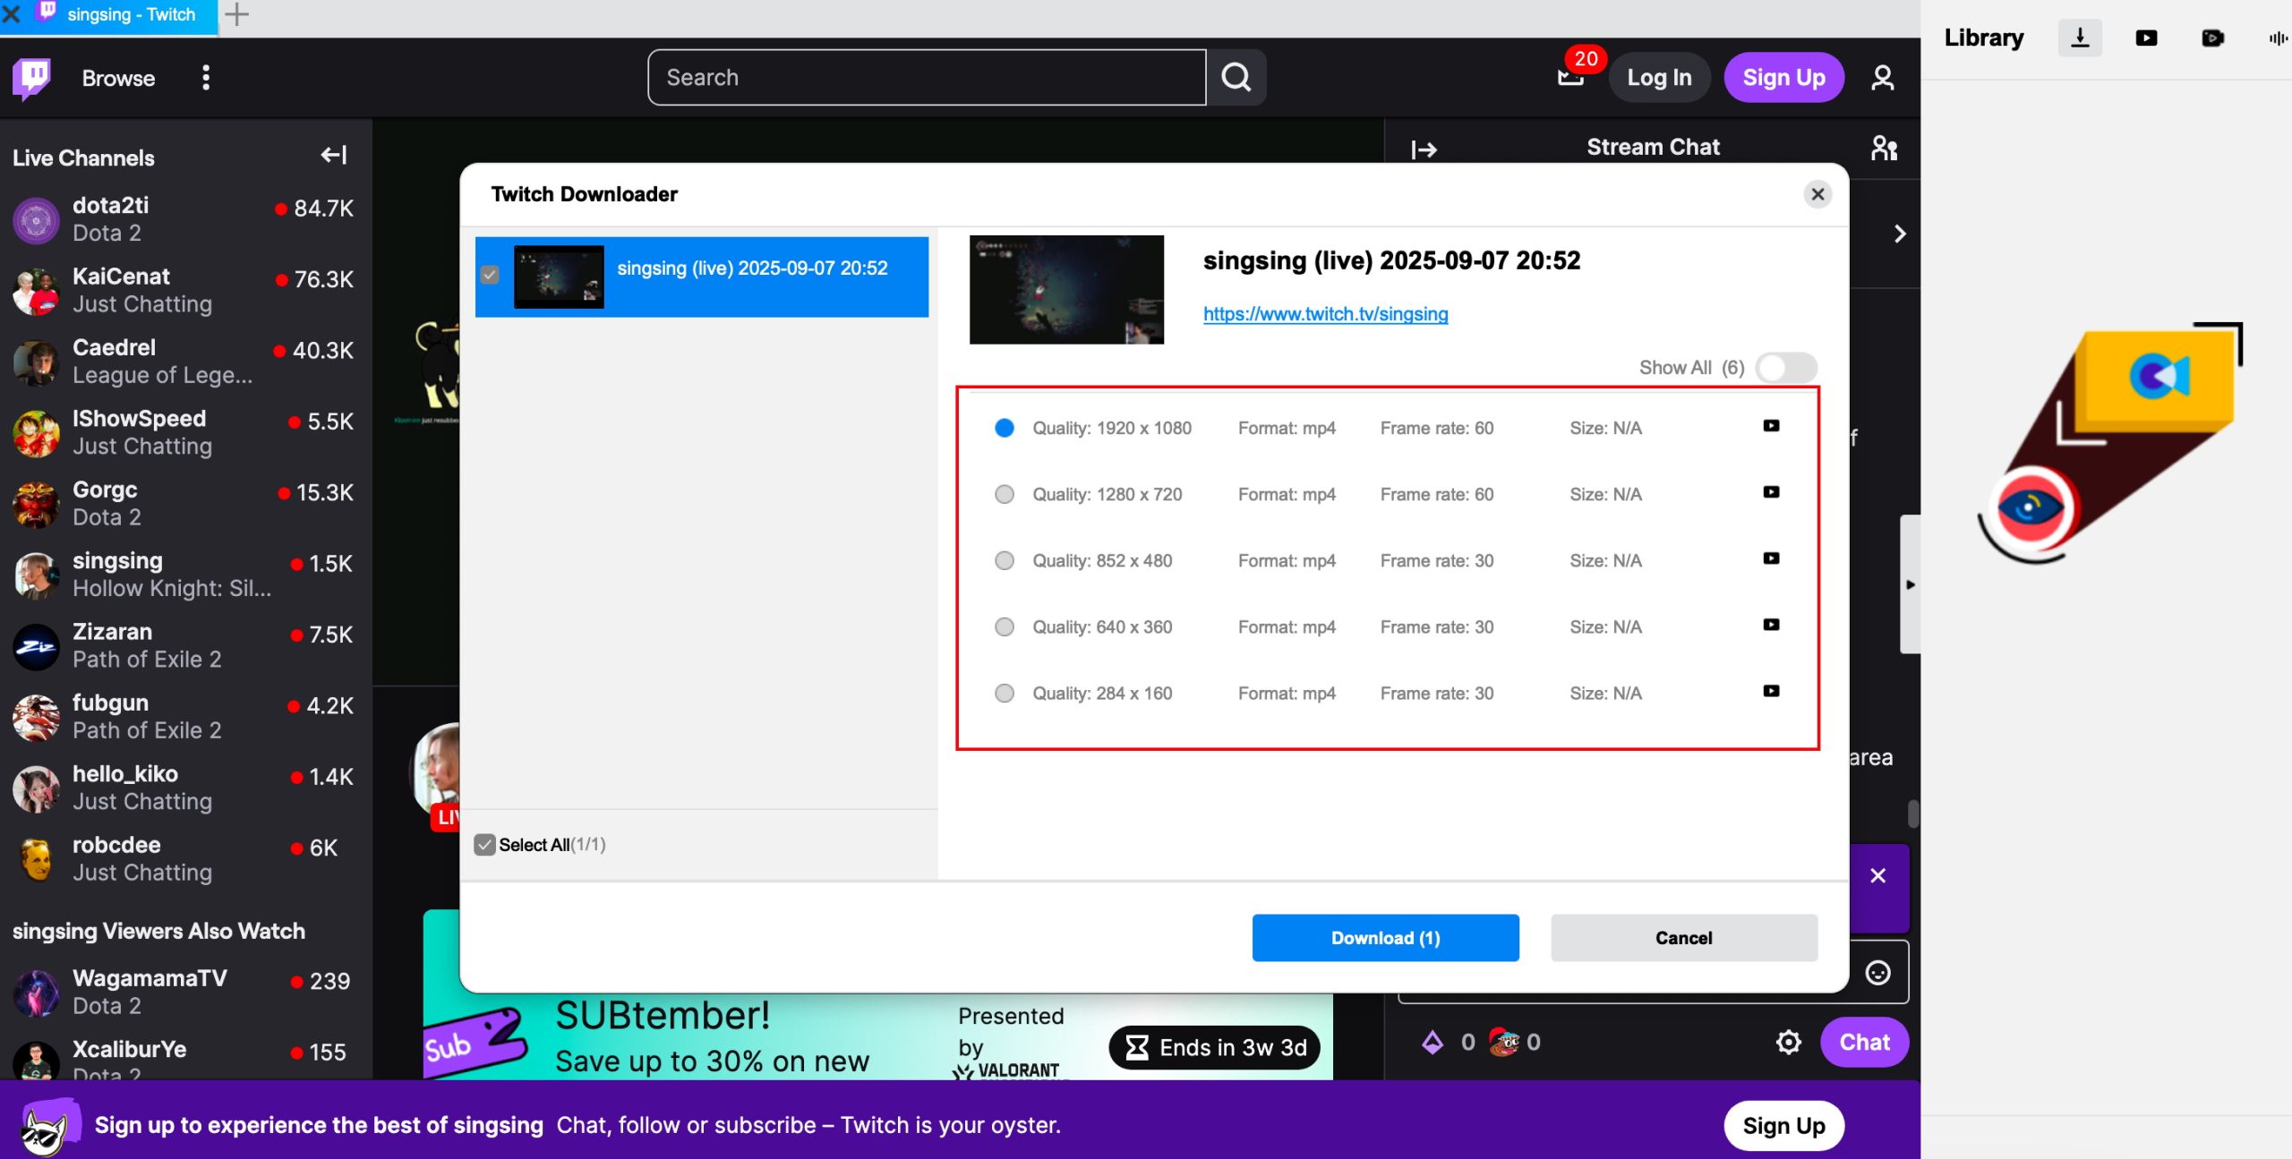
Task: Click Sign Up in bottom purple banner
Action: coord(1783,1126)
